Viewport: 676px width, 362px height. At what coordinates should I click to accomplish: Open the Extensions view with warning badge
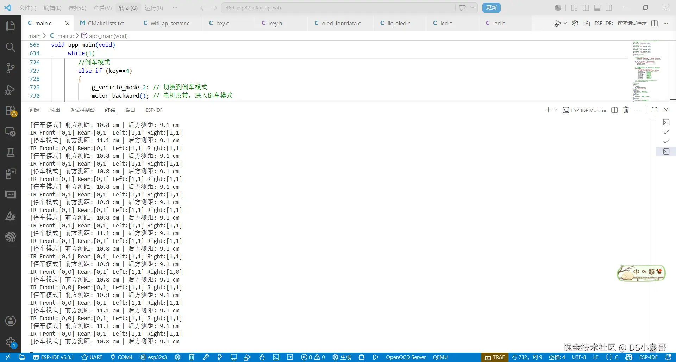(11, 111)
